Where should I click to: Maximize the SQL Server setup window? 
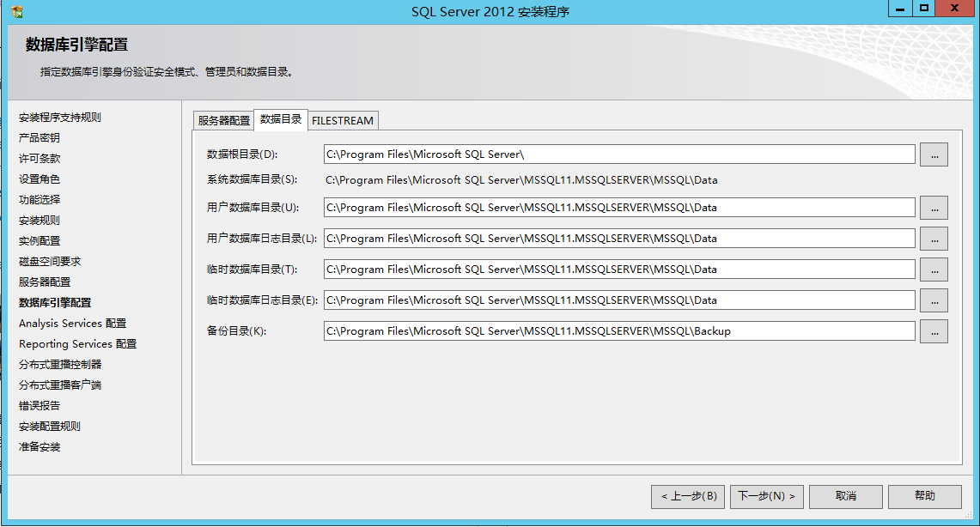point(924,9)
